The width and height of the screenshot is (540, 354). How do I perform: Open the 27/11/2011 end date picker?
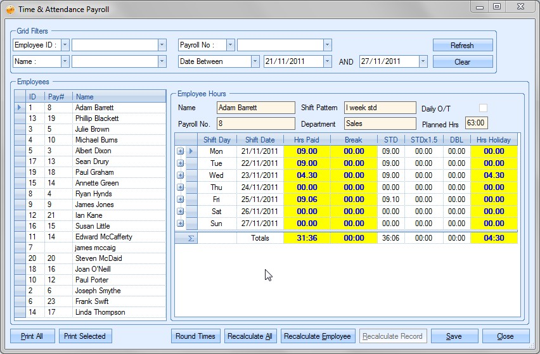423,61
